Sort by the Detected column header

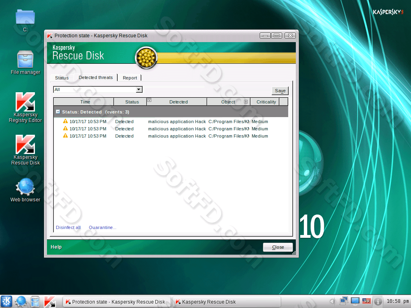pos(177,101)
